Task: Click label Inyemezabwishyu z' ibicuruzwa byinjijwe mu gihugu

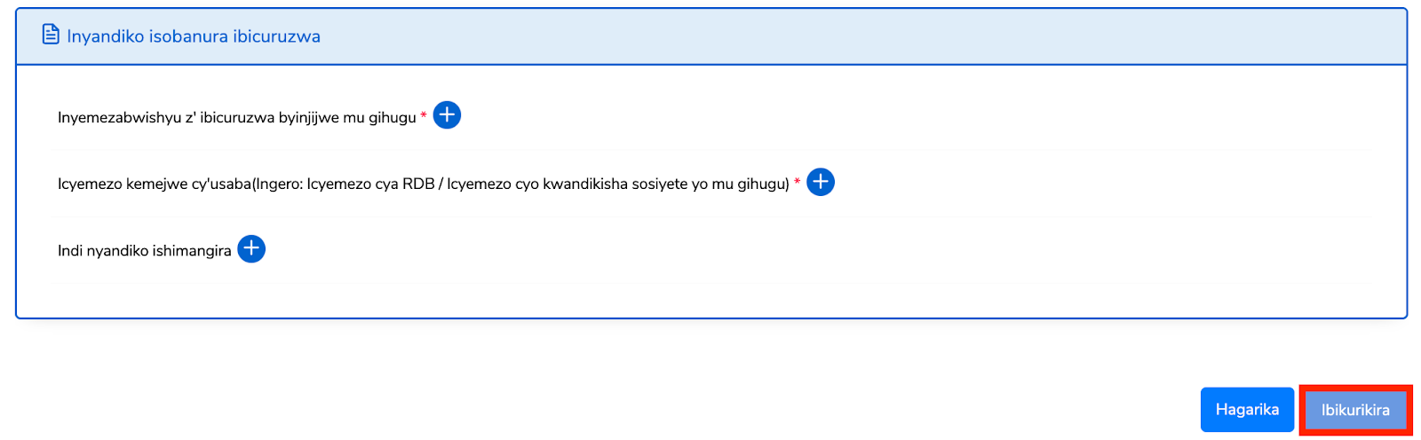Action: click(237, 117)
